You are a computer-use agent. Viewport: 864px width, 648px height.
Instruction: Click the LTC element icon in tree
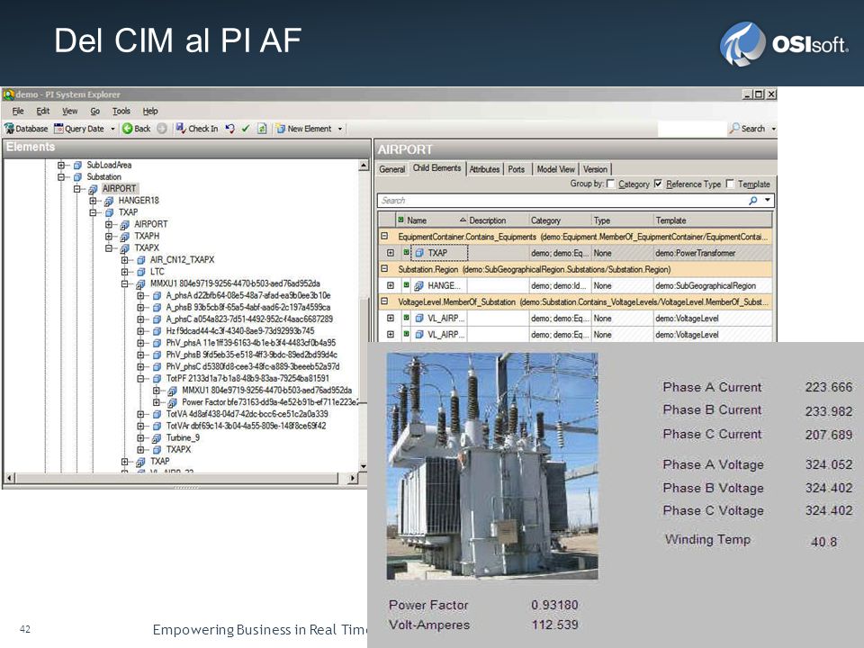tap(141, 272)
